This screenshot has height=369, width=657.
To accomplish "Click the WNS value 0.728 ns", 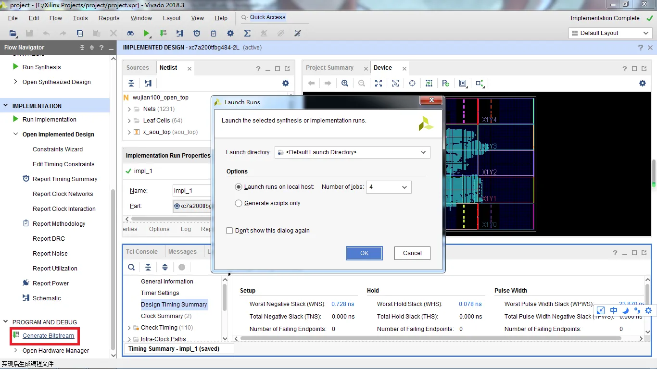I will tap(342, 304).
